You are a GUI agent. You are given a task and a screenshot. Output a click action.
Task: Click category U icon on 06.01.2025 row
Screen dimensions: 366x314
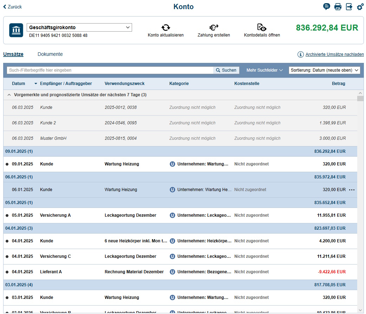(x=172, y=190)
